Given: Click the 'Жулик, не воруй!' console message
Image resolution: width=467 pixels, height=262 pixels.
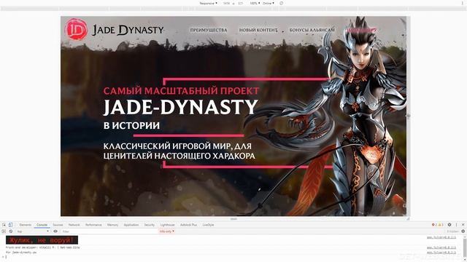Looking at the screenshot, I should (42, 240).
